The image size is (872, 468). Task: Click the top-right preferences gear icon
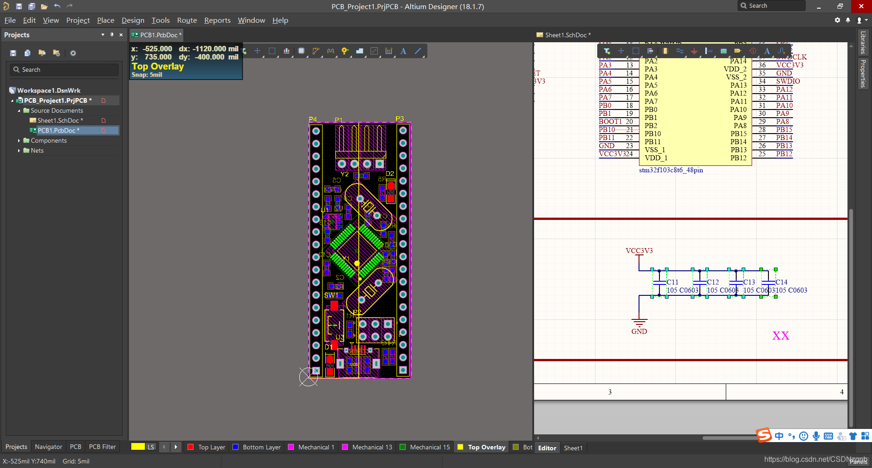[837, 20]
